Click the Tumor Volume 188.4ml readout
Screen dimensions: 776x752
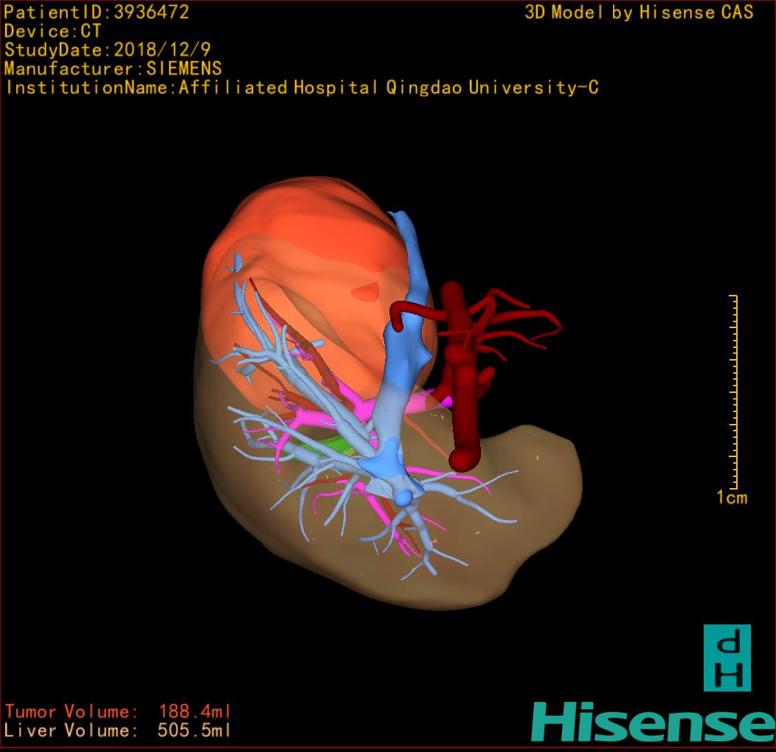pos(118,712)
